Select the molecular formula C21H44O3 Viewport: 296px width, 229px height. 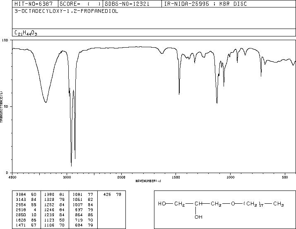coord(26,33)
